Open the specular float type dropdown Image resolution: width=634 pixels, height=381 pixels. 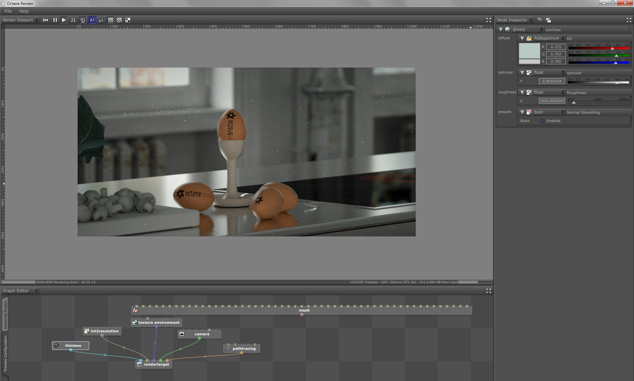[549, 73]
